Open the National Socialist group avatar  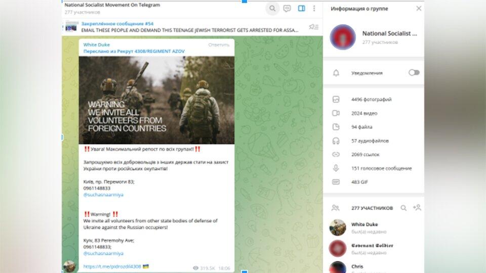coord(343,37)
